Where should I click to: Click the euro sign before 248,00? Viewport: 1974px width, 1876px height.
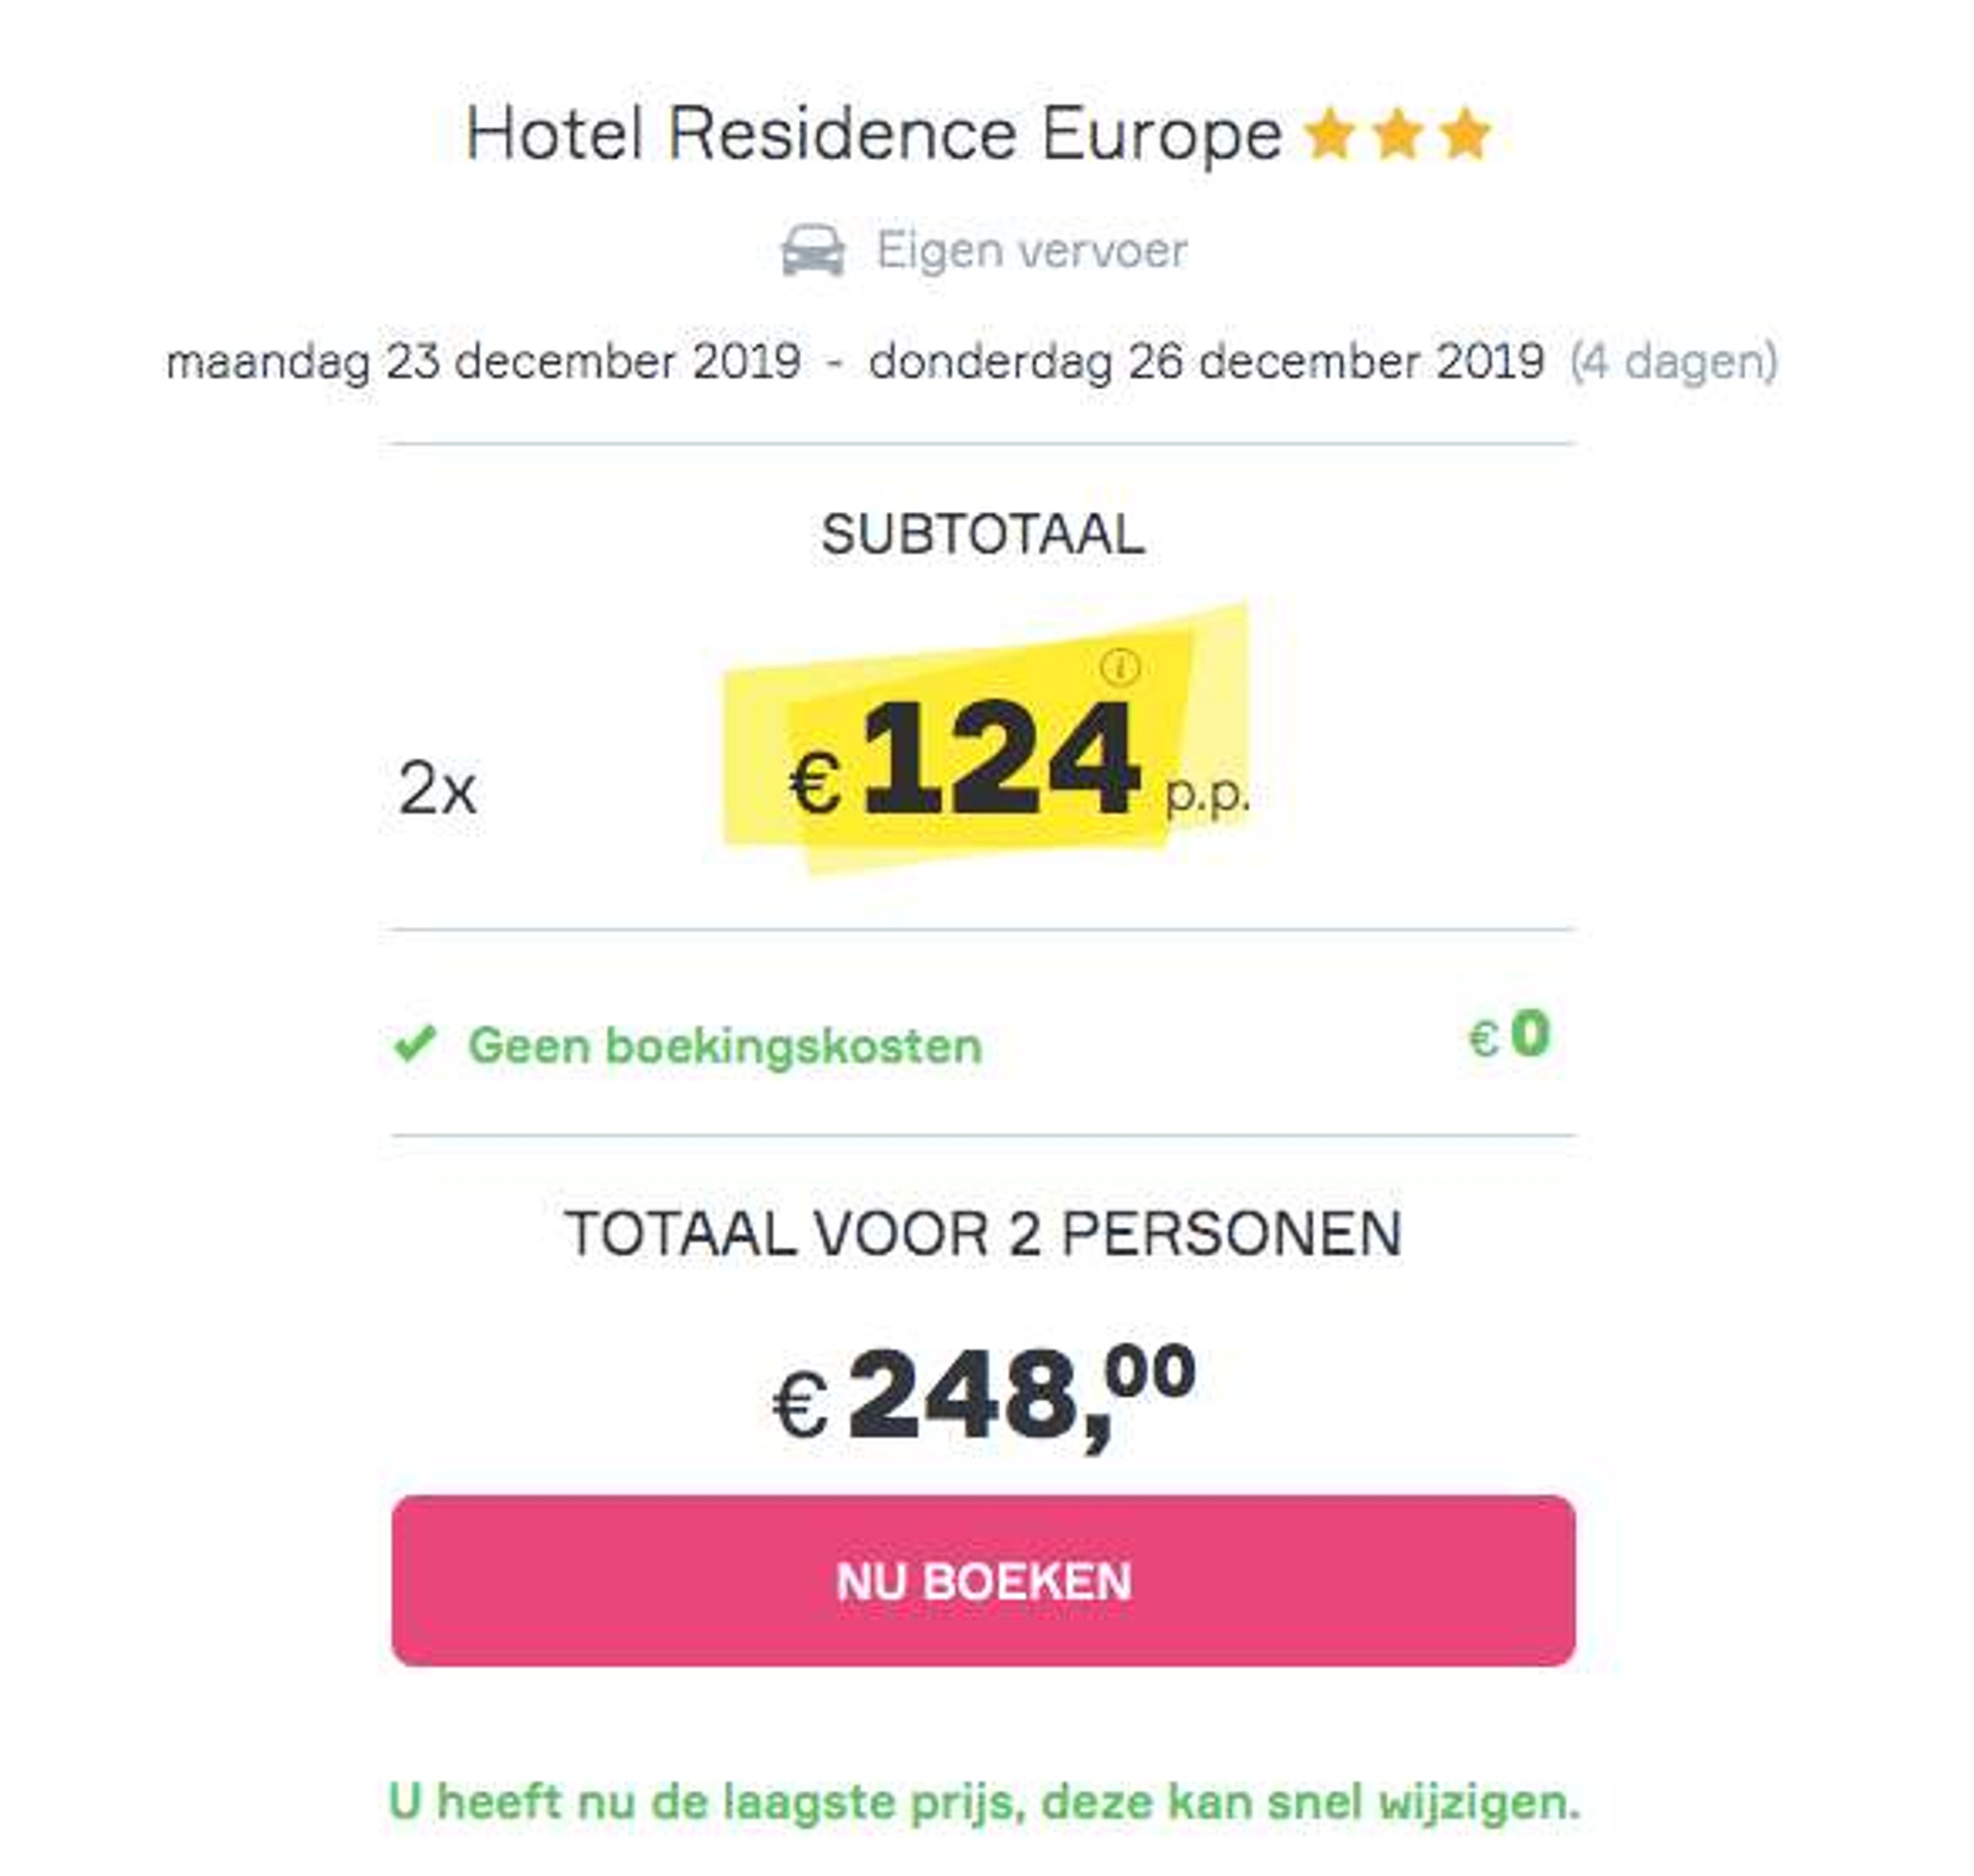(800, 1405)
